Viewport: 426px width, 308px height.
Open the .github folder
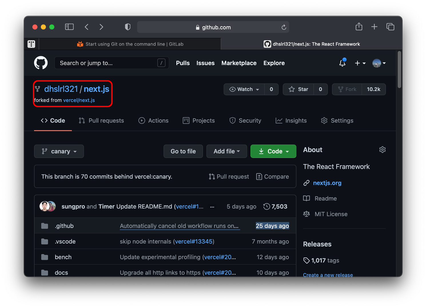point(64,226)
